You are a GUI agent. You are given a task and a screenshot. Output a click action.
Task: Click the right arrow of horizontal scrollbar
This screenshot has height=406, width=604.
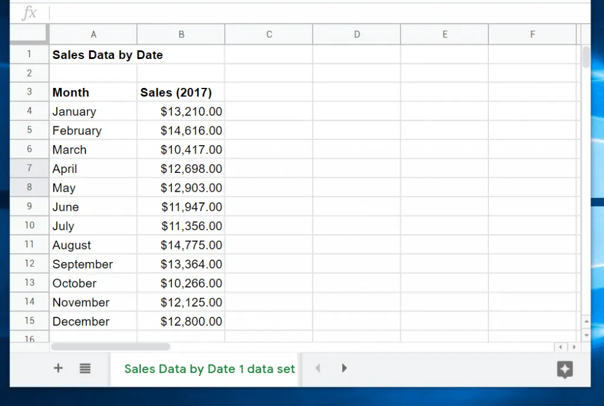pyautogui.click(x=573, y=348)
